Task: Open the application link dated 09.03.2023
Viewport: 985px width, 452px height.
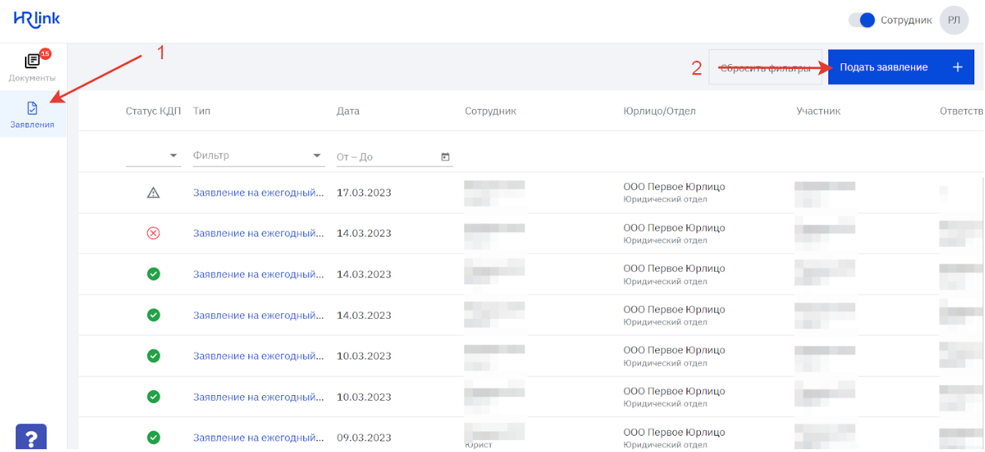Action: (x=259, y=438)
